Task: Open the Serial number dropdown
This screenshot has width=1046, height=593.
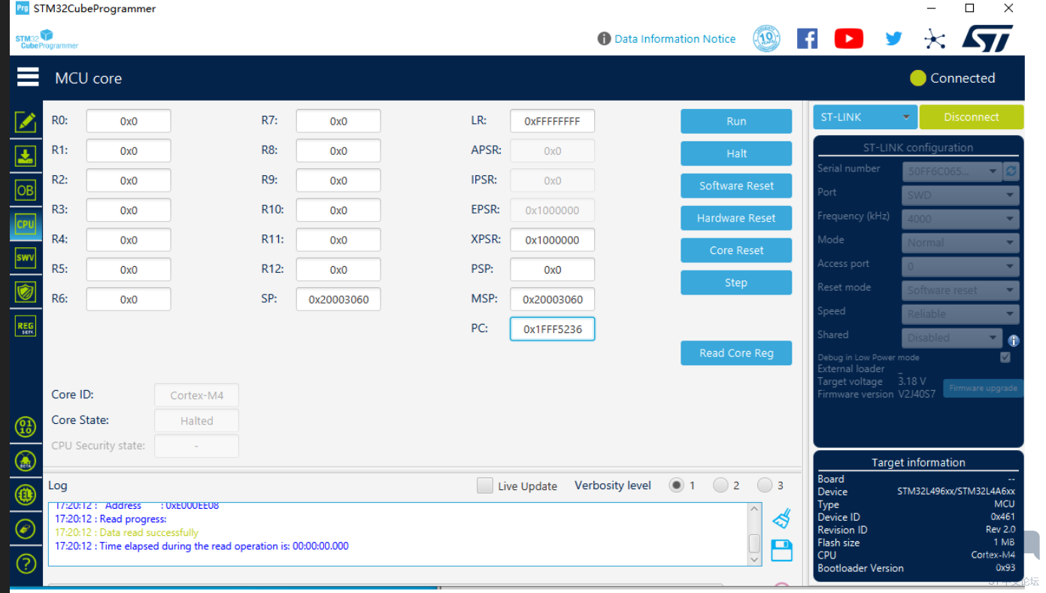Action: pyautogui.click(x=953, y=171)
